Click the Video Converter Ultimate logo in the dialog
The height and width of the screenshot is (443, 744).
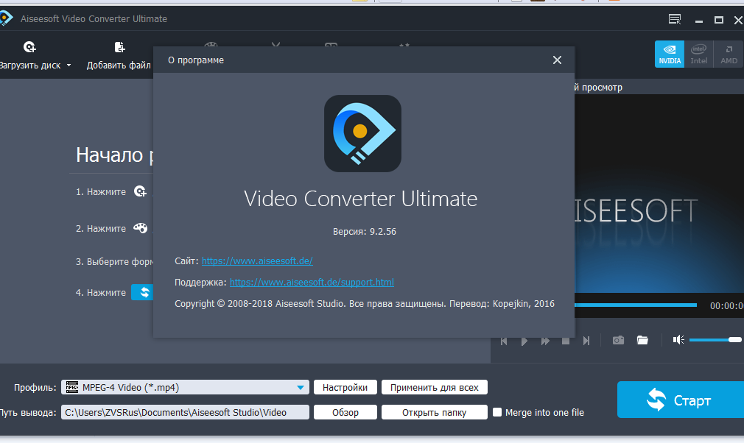[362, 134]
